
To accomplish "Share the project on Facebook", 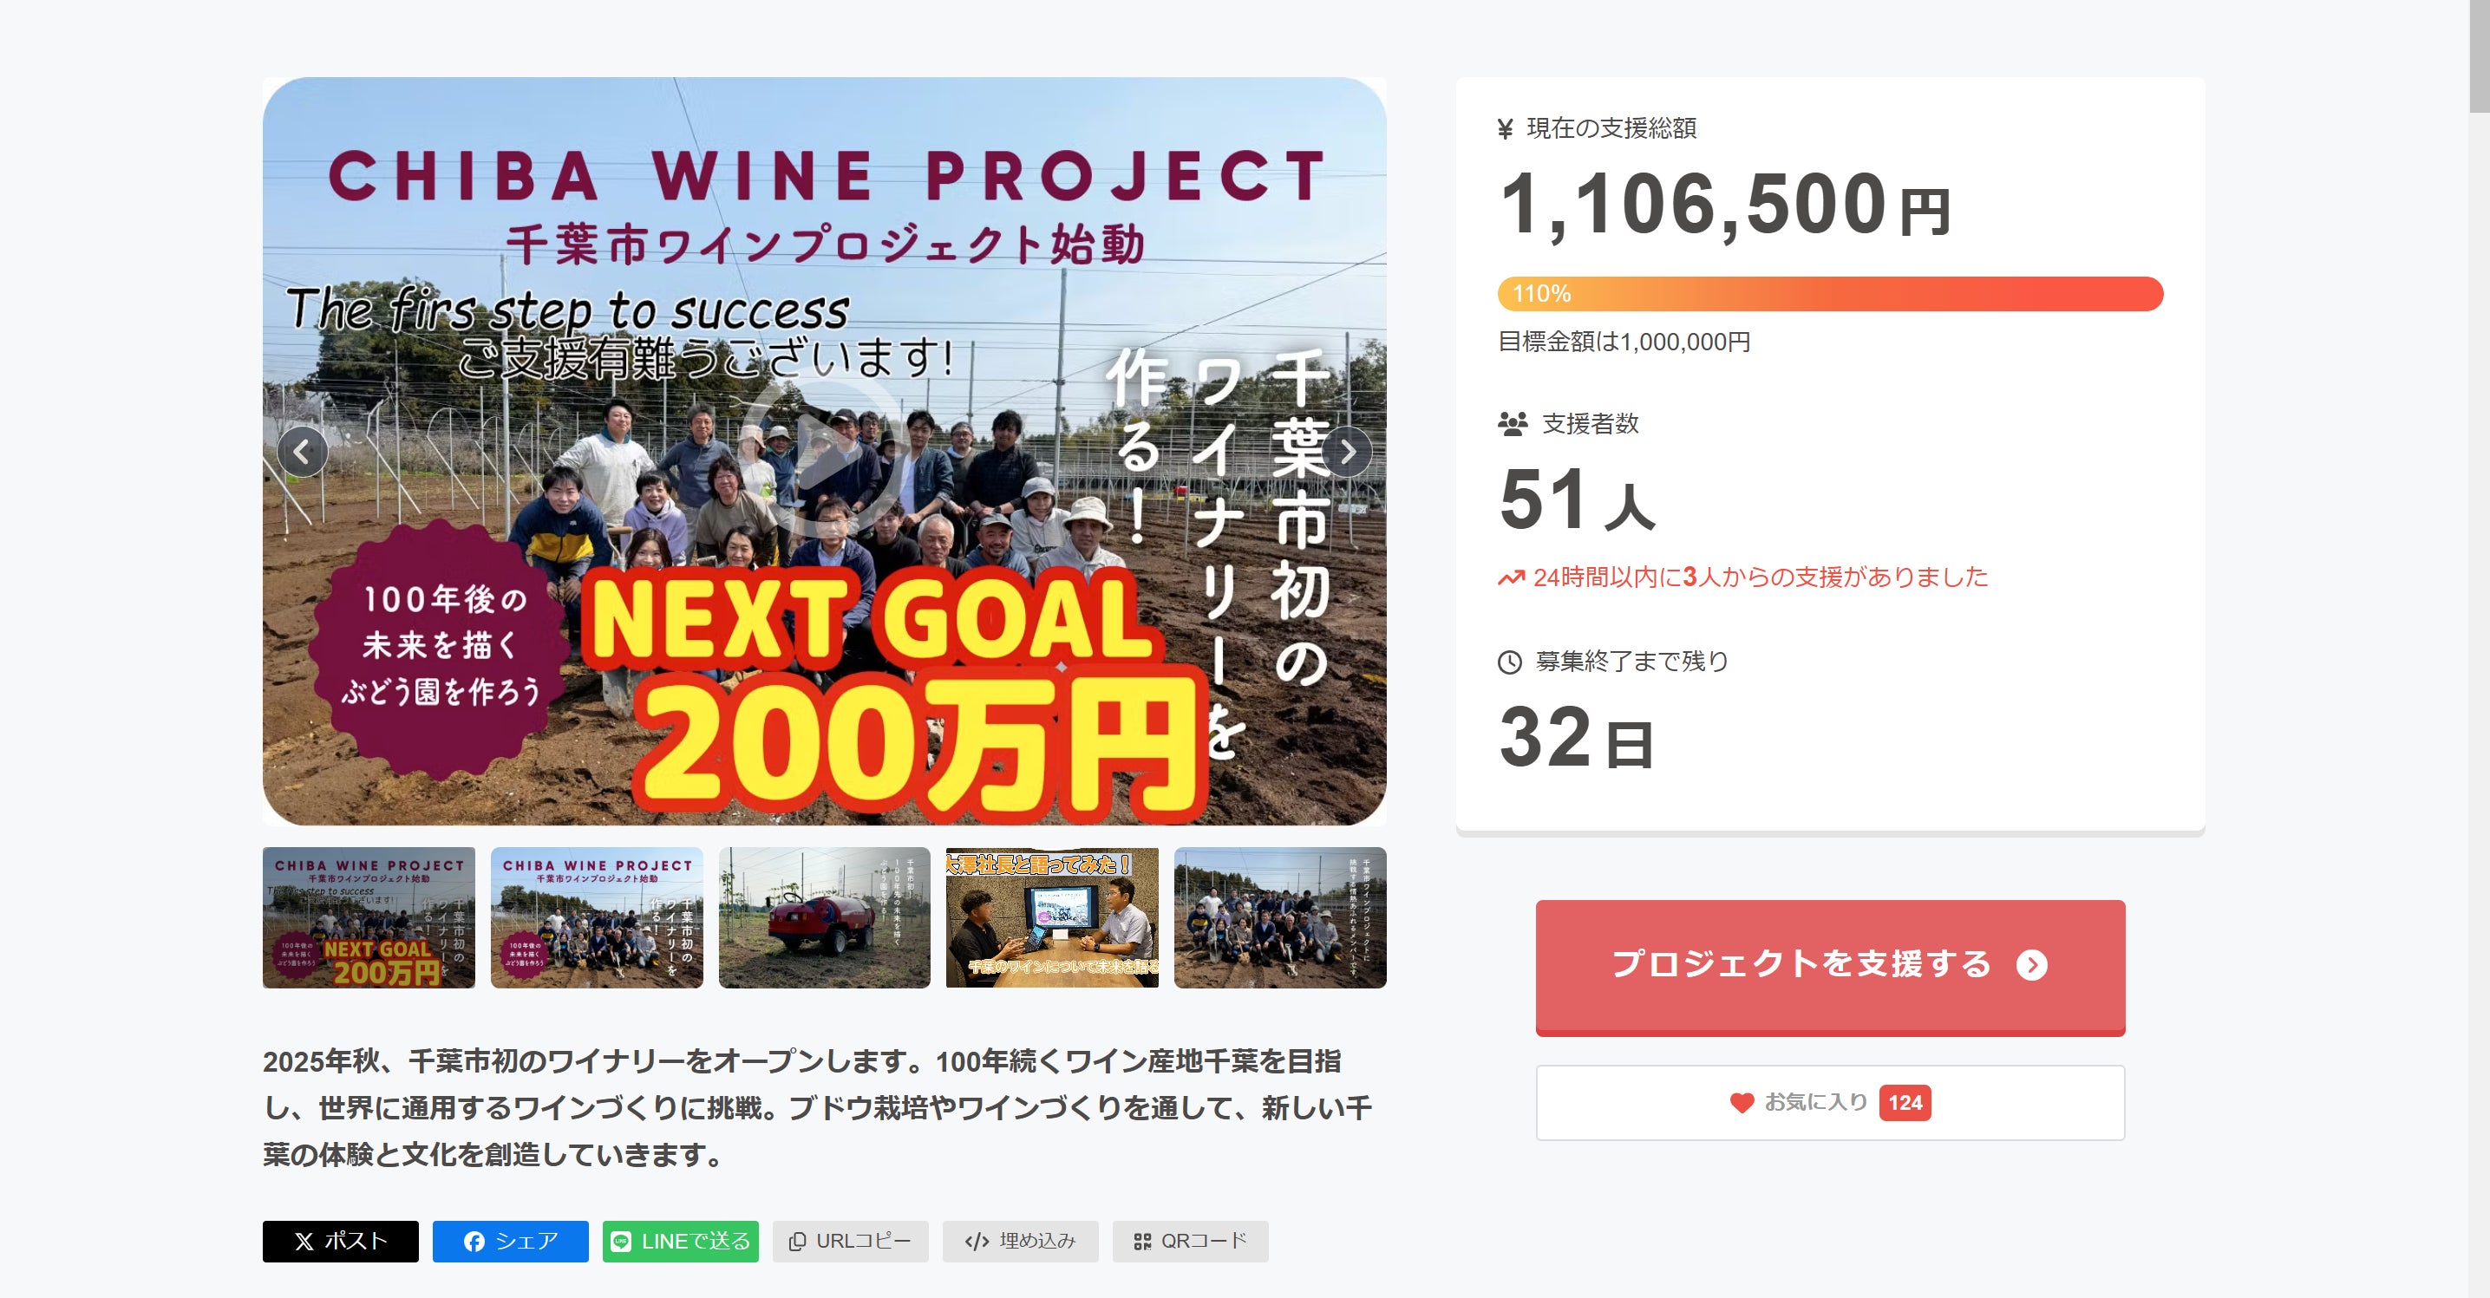I will [x=510, y=1241].
